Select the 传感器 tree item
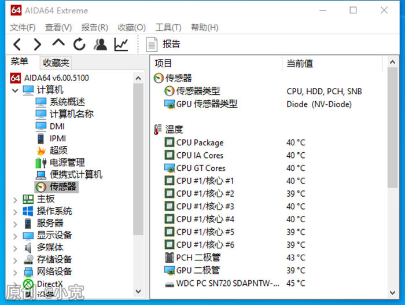Screen dimensions: 405x305 [56, 186]
